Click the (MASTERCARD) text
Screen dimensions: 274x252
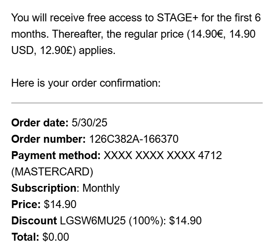pyautogui.click(x=52, y=172)
